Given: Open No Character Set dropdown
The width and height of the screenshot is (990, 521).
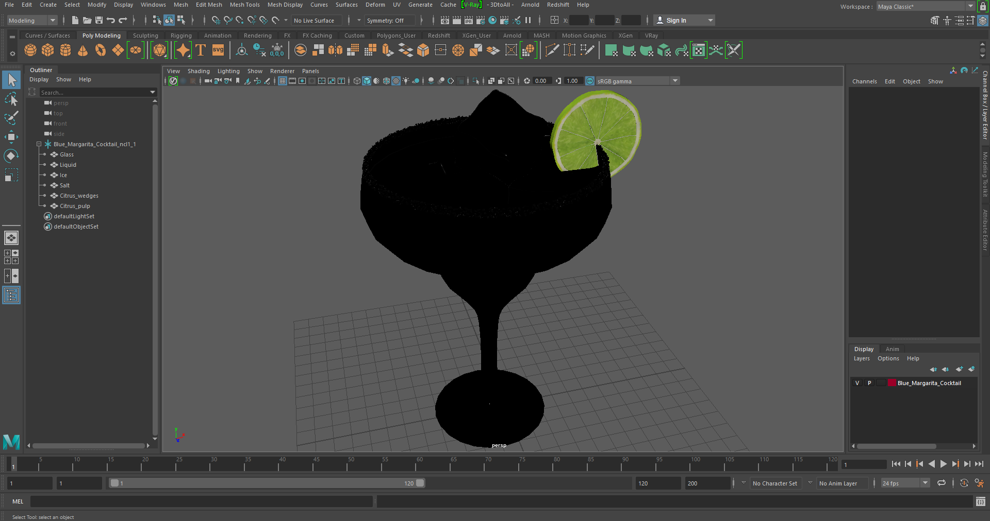Looking at the screenshot, I should point(774,483).
